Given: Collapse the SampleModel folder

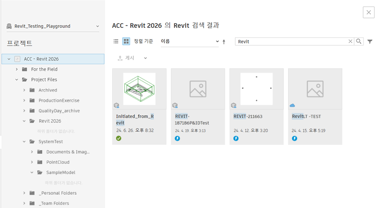Looking at the screenshot, I should 32,173.
